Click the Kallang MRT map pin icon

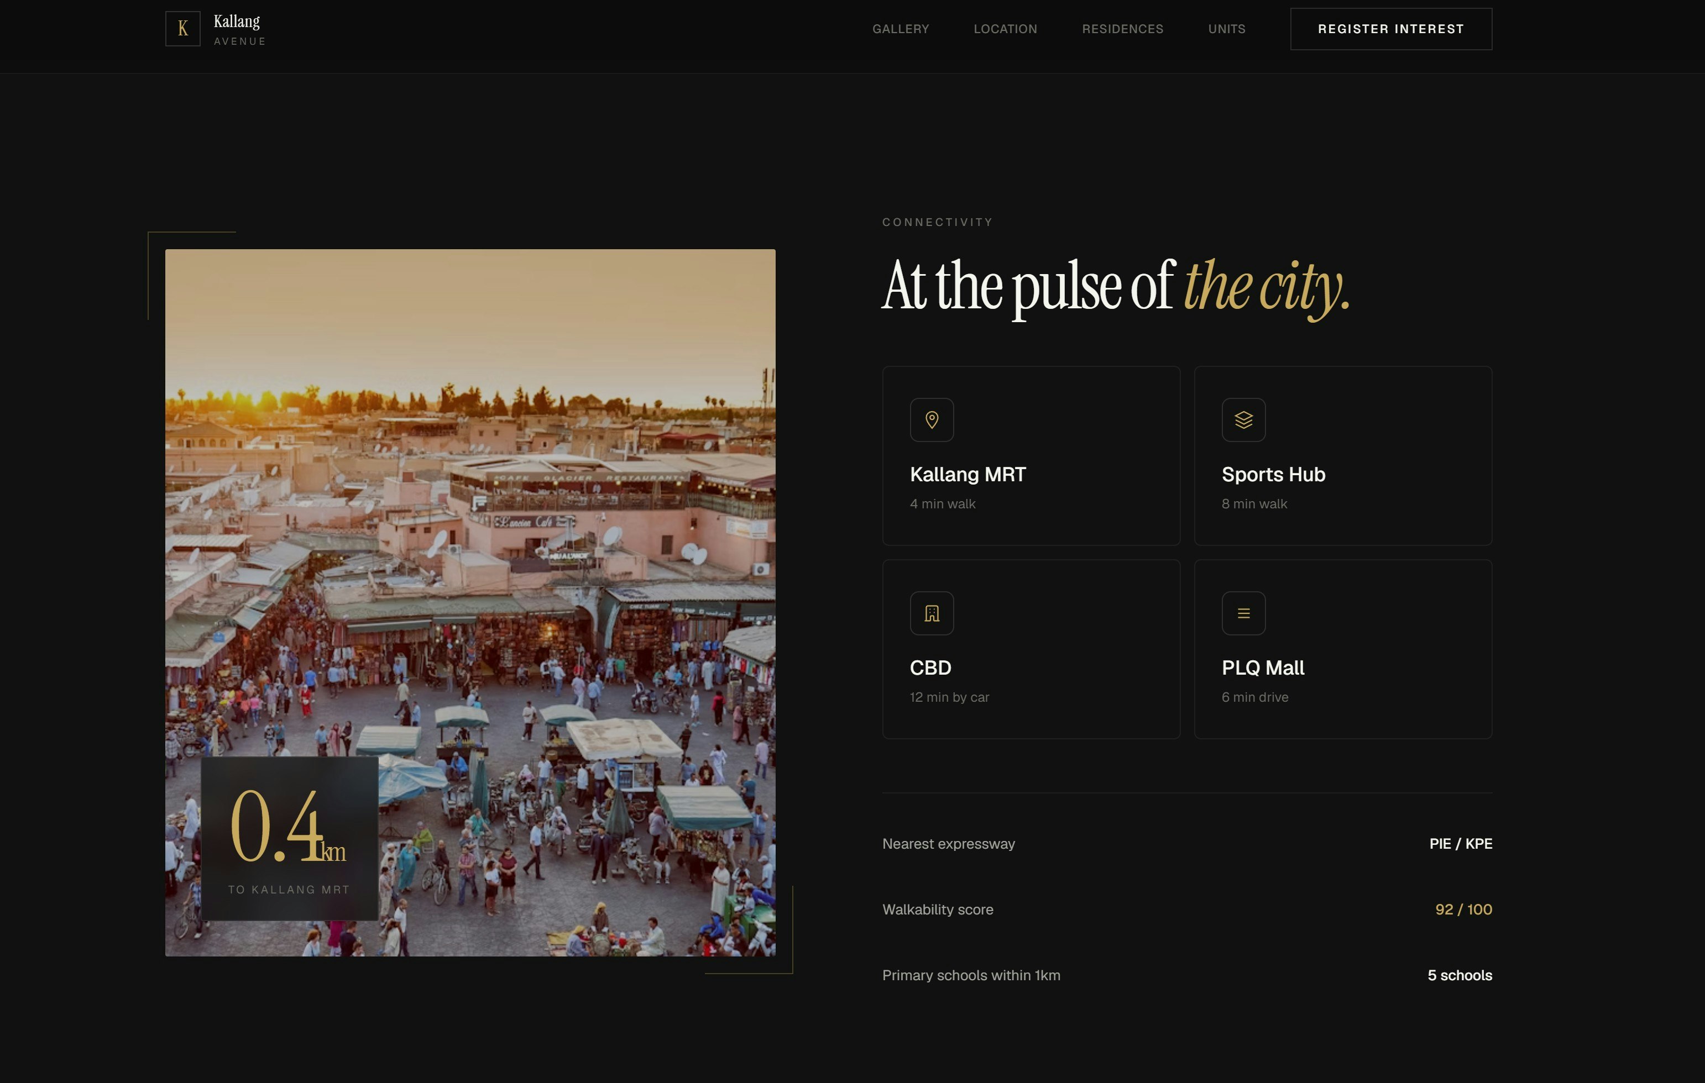click(932, 420)
